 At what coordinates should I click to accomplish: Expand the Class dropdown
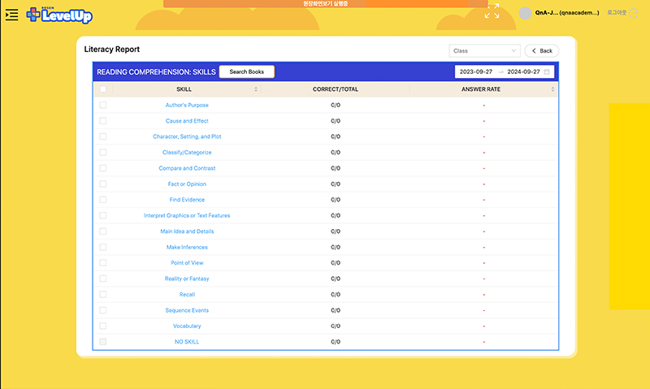pos(484,51)
